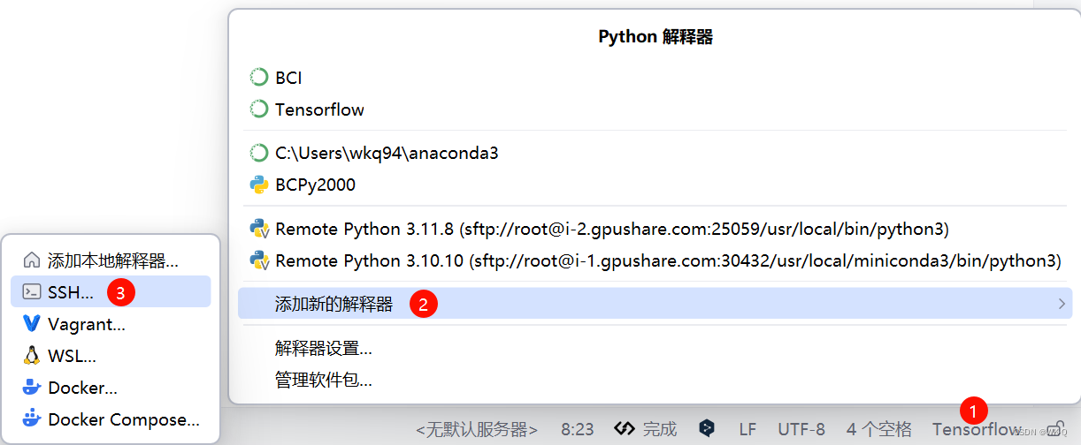
Task: Choose WSL... interpreter option
Action: [x=111, y=356]
